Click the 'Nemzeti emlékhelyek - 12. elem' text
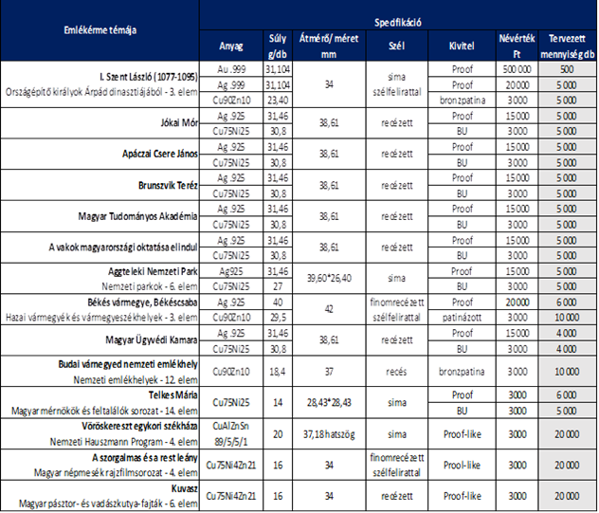The height and width of the screenshot is (513, 599). [x=136, y=380]
